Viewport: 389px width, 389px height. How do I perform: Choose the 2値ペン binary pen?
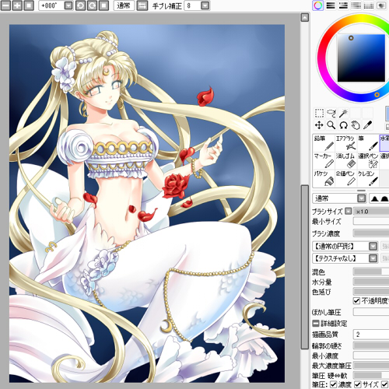pos(346,178)
